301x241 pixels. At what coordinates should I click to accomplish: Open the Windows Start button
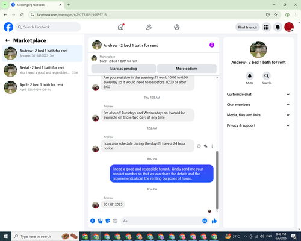[5, 236]
